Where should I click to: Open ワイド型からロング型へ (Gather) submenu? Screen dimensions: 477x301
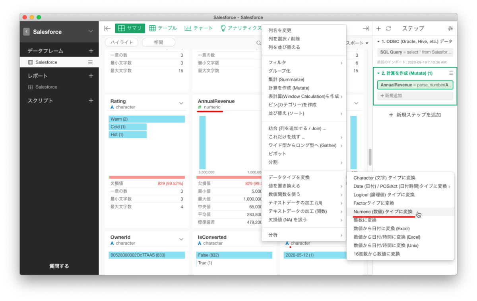[x=304, y=145]
